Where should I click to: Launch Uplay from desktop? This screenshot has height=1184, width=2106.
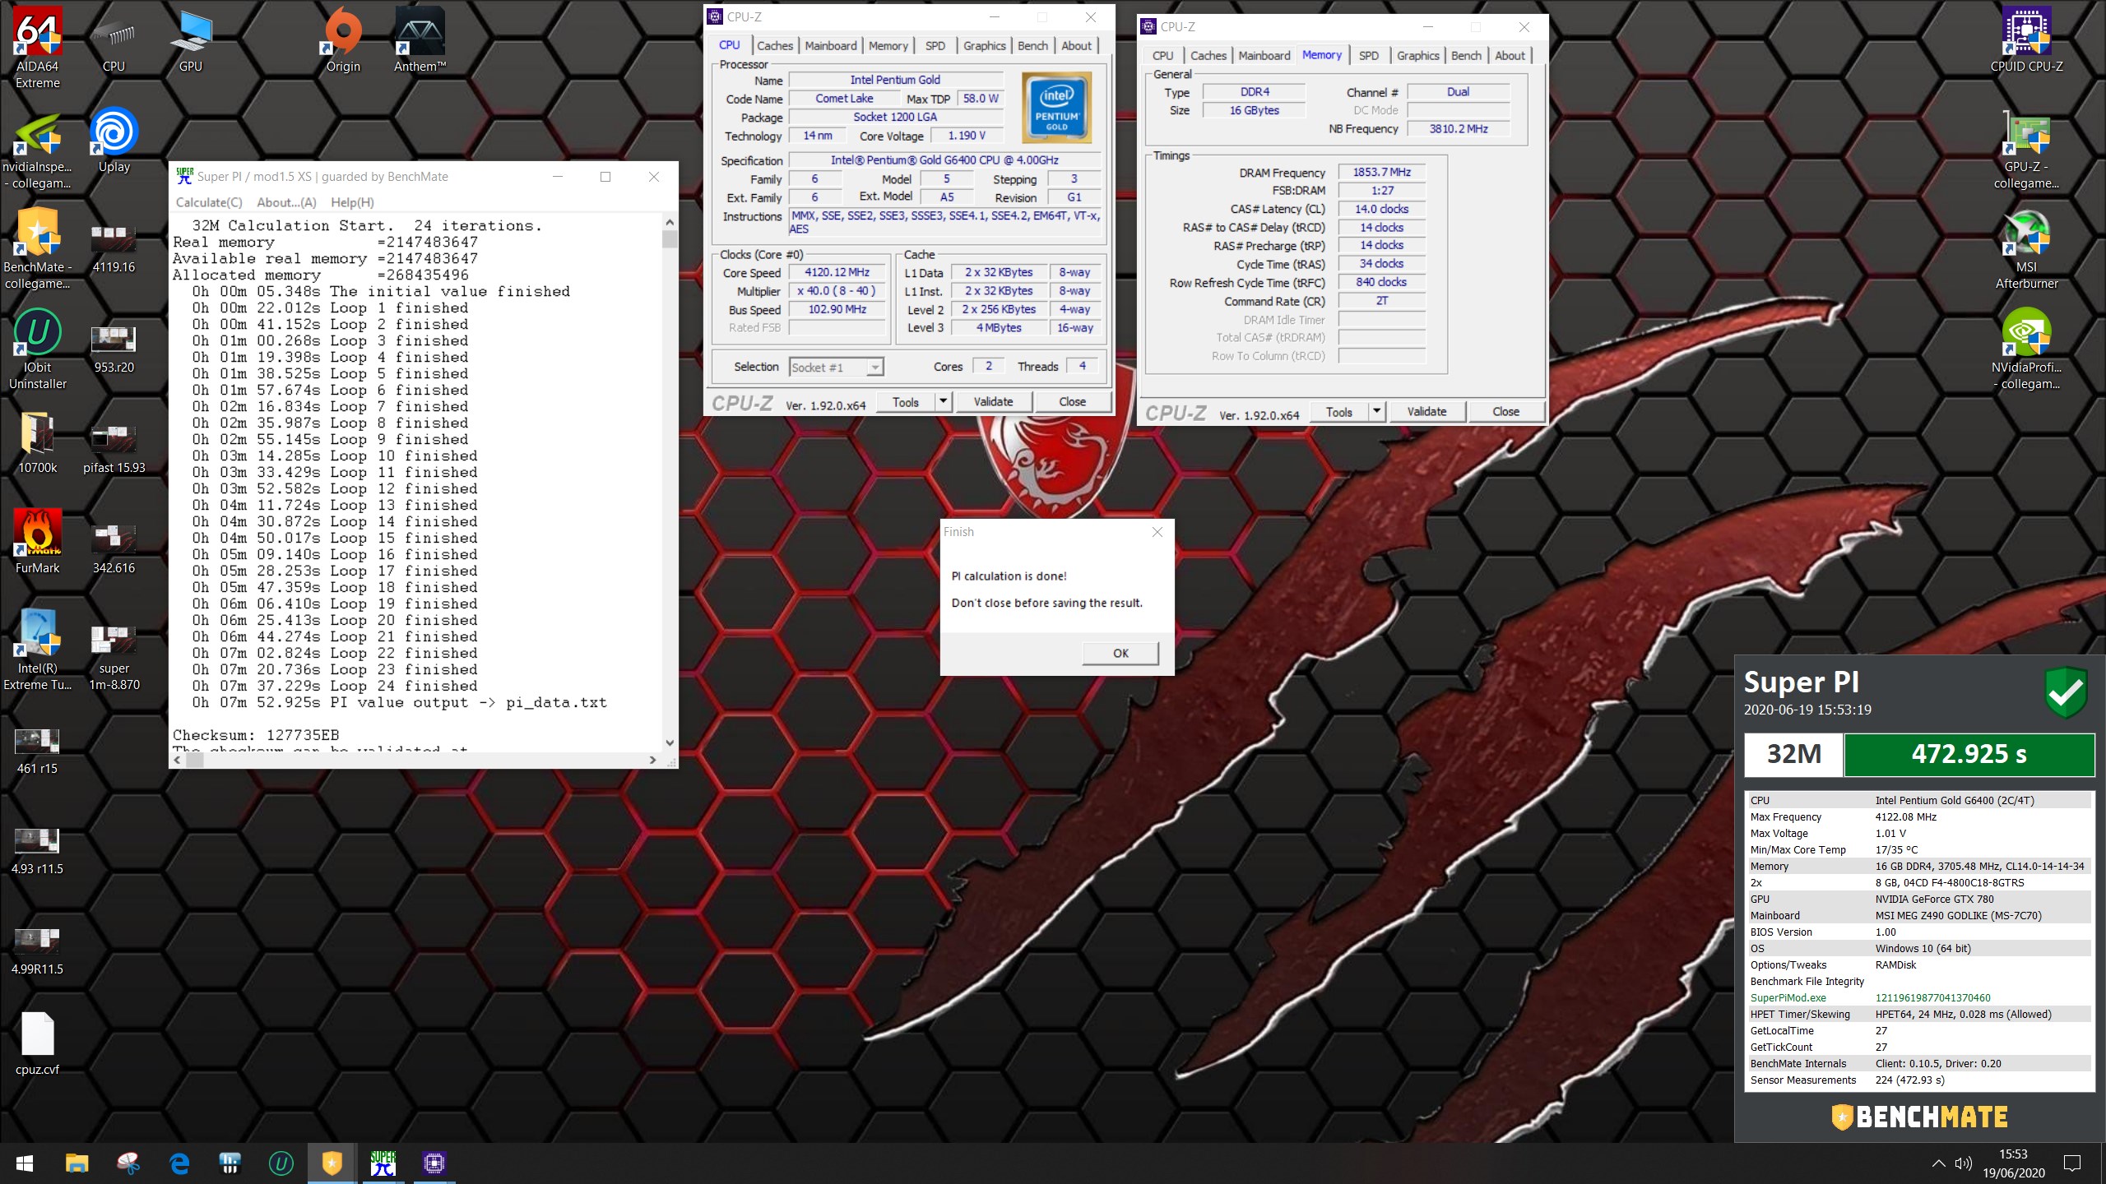(114, 141)
